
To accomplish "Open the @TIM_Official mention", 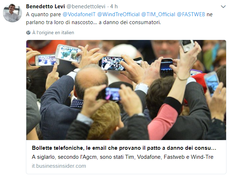I will (x=158, y=14).
